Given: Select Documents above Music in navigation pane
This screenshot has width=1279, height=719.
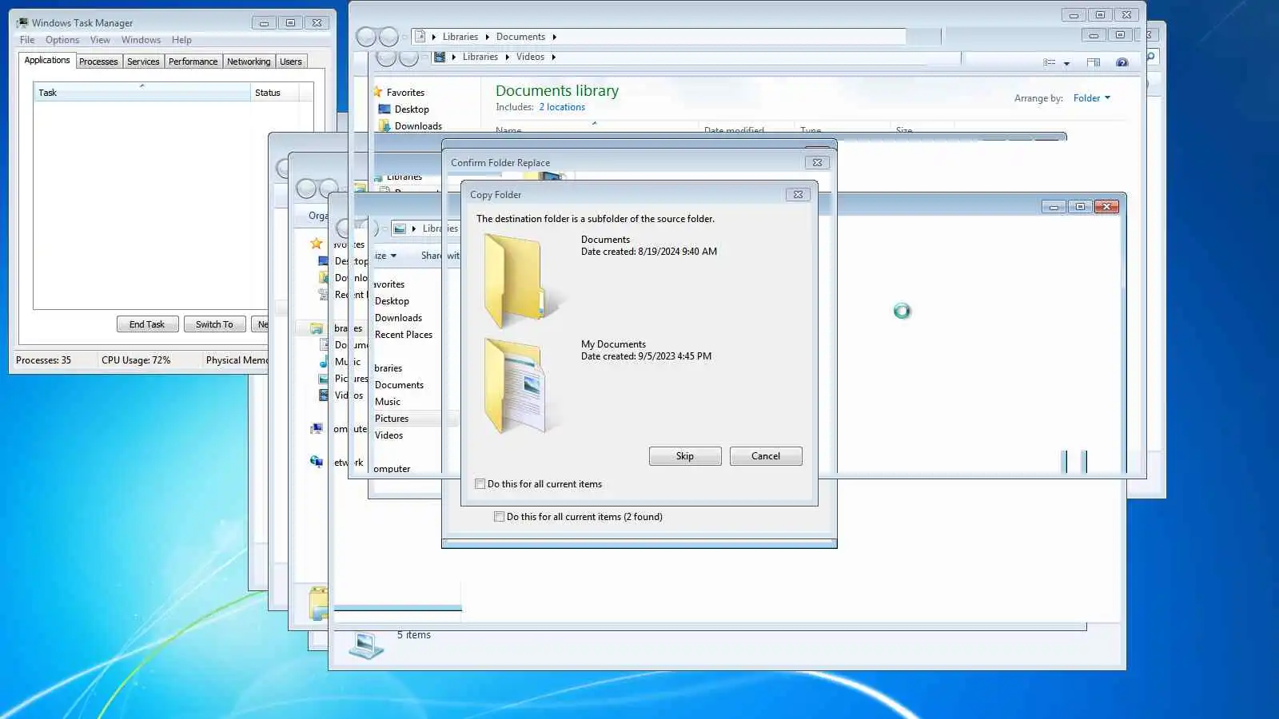Looking at the screenshot, I should [x=399, y=385].
